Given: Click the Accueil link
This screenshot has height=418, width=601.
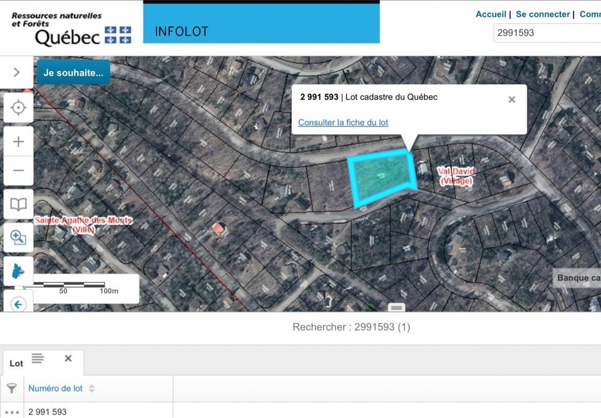Looking at the screenshot, I should point(491,14).
